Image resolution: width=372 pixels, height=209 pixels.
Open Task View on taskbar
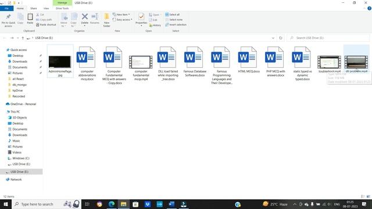click(87, 204)
